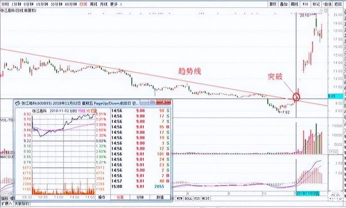Select the 60分钟 period tab
This screenshot has width=346, height=208.
coord(71,4)
